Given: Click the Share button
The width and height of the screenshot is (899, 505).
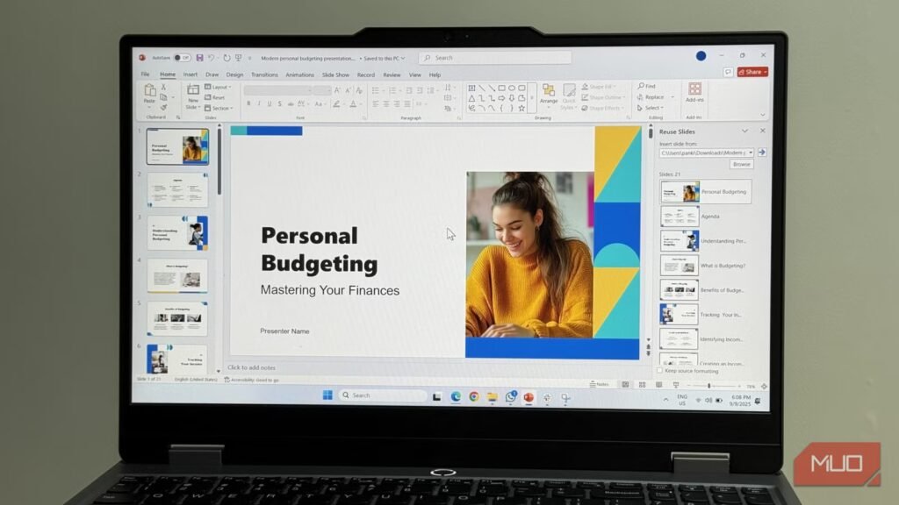Looking at the screenshot, I should coord(753,72).
